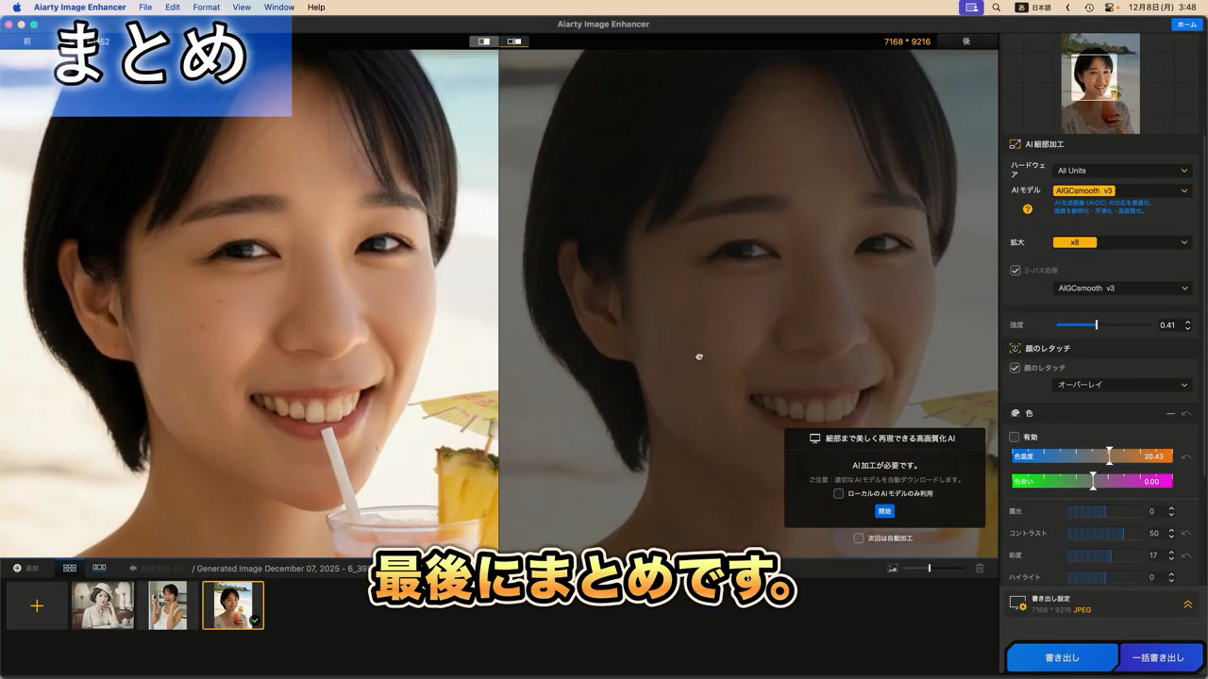Screen dimensions: 1208x679
Task: Open Spotlight search in the menu bar
Action: point(997,8)
